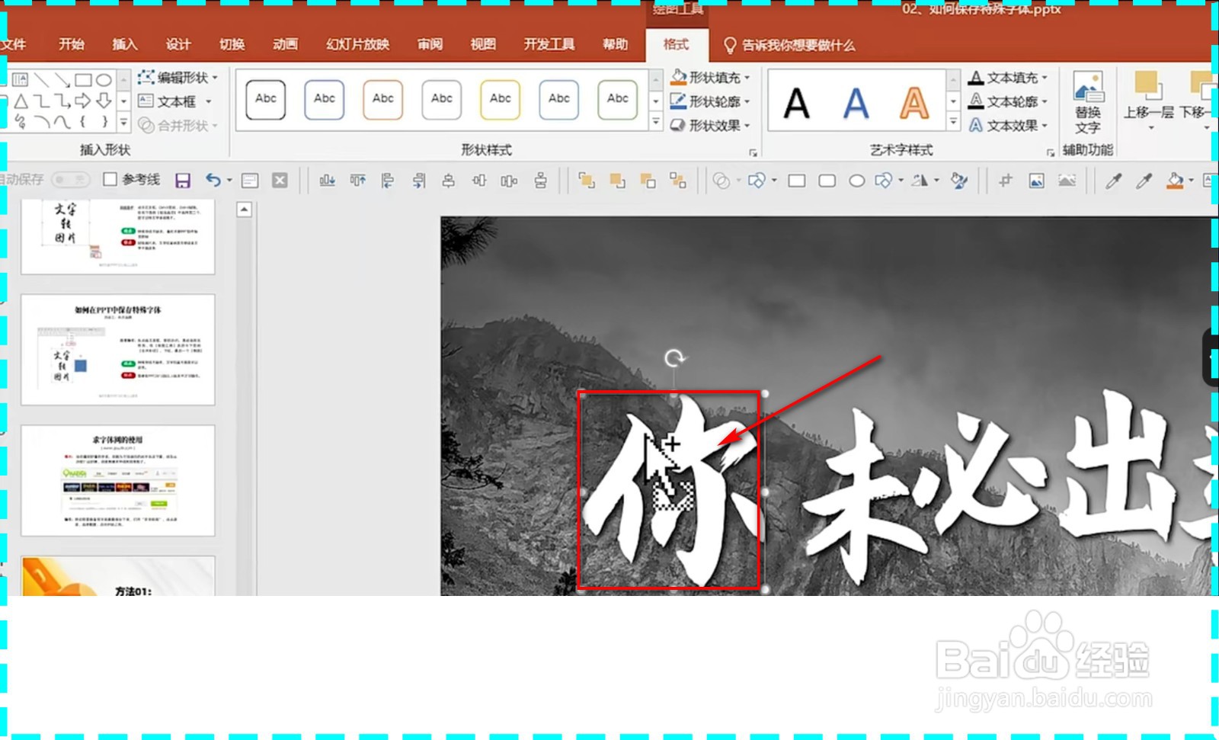Image resolution: width=1219 pixels, height=740 pixels.
Task: Toggle the 参考线 guides checkbox
Action: [109, 180]
